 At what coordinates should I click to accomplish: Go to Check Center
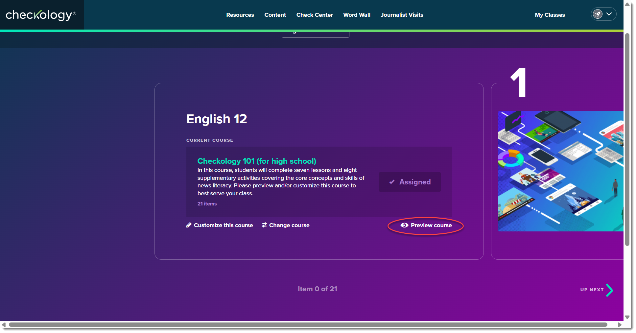pyautogui.click(x=315, y=15)
